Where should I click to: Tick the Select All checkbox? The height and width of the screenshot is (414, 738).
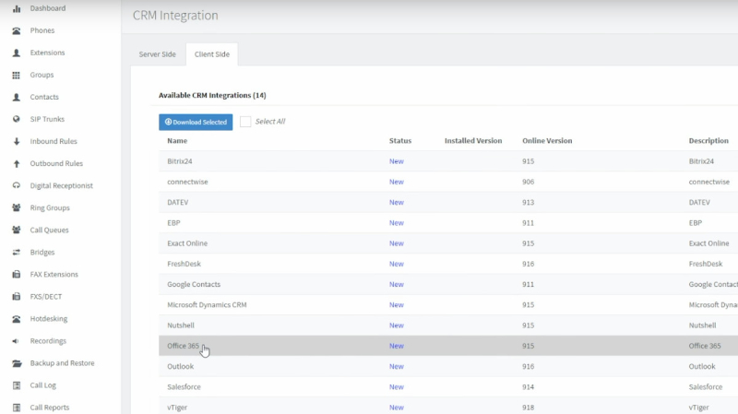click(245, 122)
